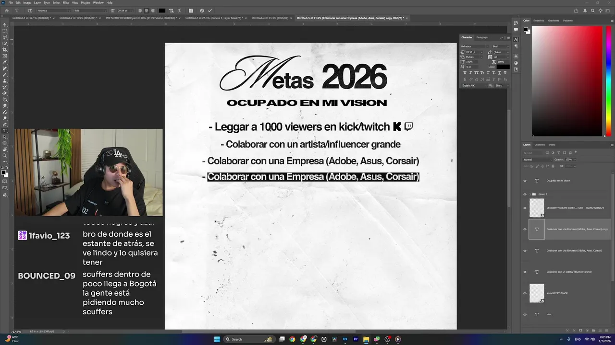The image size is (615, 345).
Task: Select the Move tool in the toolbox
Action: tap(5, 25)
